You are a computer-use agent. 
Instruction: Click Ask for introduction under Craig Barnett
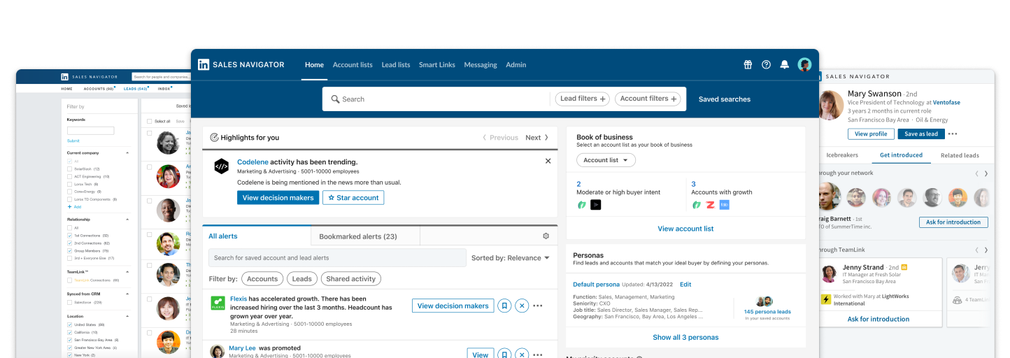click(953, 222)
